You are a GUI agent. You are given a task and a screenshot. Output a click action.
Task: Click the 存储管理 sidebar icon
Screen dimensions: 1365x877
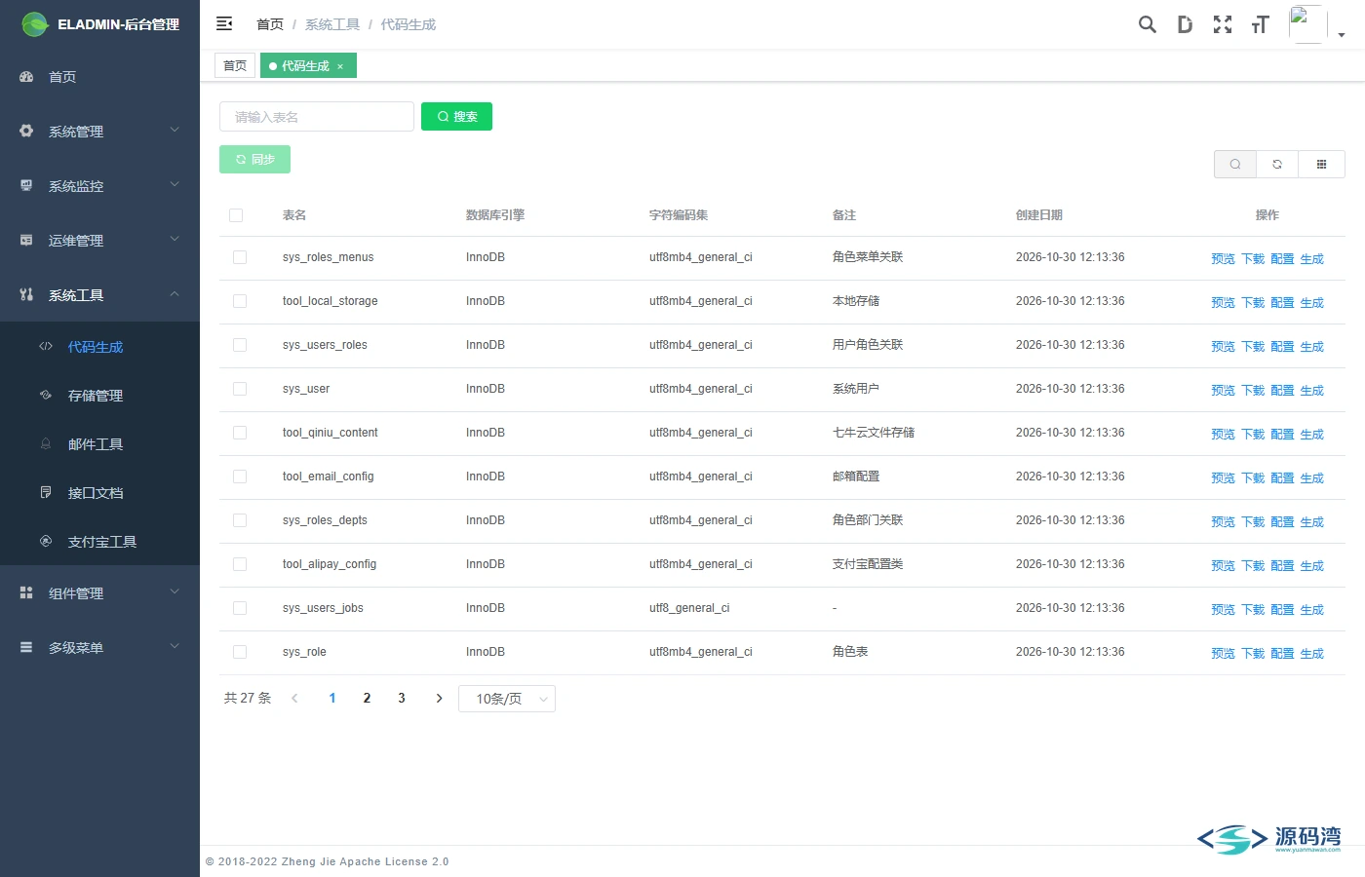pyautogui.click(x=46, y=395)
